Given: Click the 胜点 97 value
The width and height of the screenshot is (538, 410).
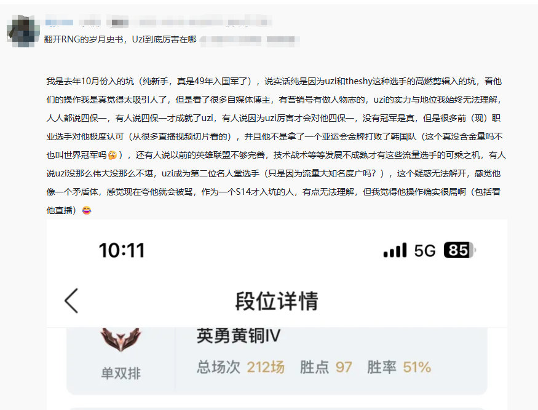Looking at the screenshot, I should pos(326,367).
